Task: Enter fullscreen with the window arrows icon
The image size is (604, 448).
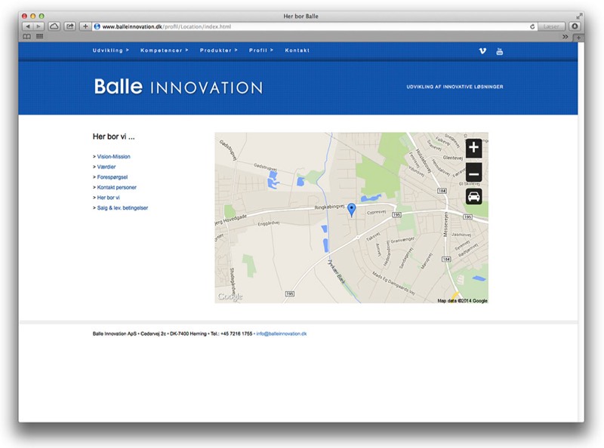Action: [x=579, y=16]
